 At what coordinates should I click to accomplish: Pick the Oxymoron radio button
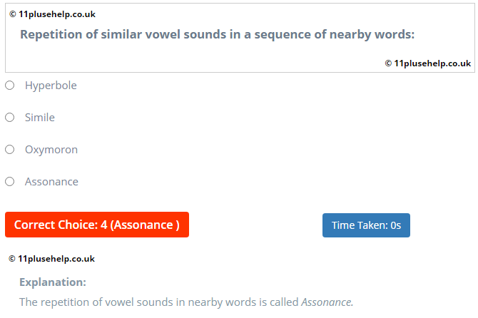click(x=9, y=150)
